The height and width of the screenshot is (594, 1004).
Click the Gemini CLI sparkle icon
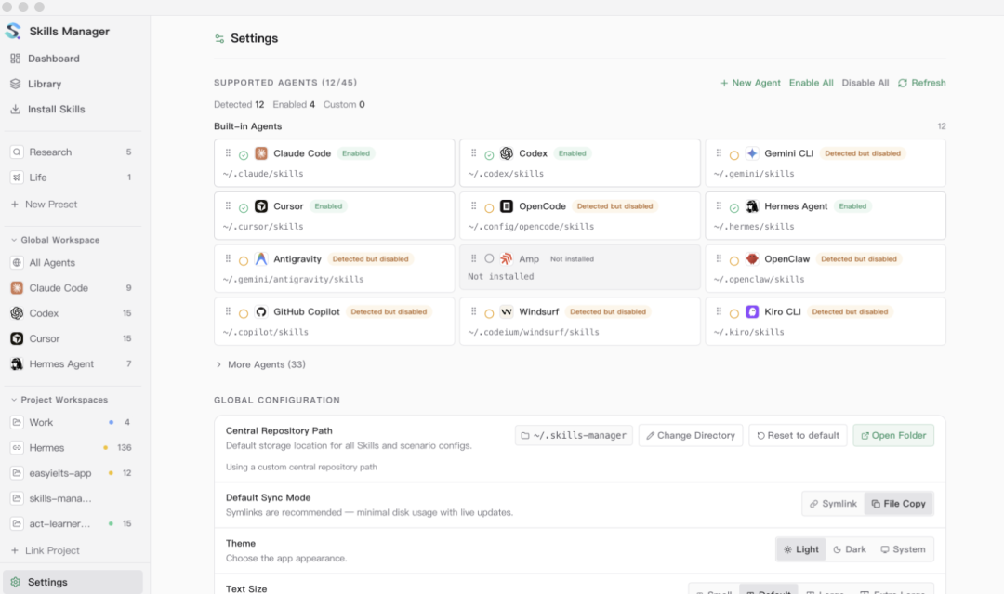click(x=752, y=153)
